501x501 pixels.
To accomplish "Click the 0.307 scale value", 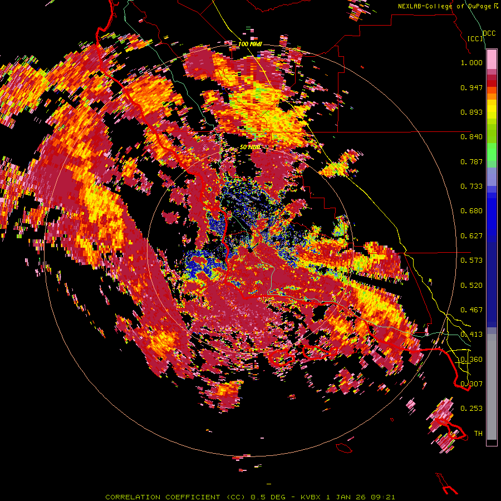I will click(471, 384).
